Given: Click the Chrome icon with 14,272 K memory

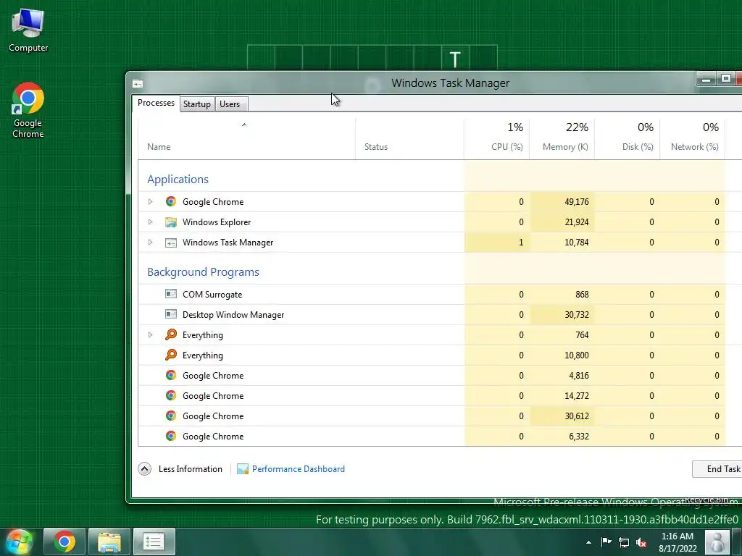Looking at the screenshot, I should 171,396.
